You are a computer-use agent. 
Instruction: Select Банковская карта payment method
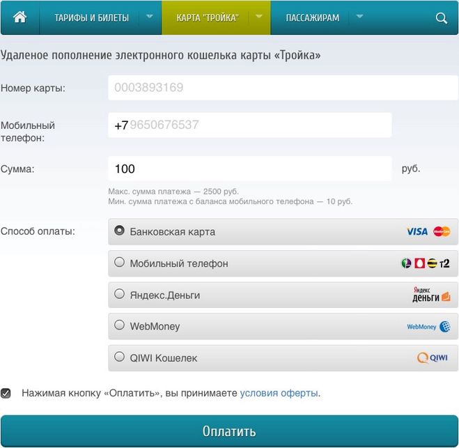pos(283,231)
